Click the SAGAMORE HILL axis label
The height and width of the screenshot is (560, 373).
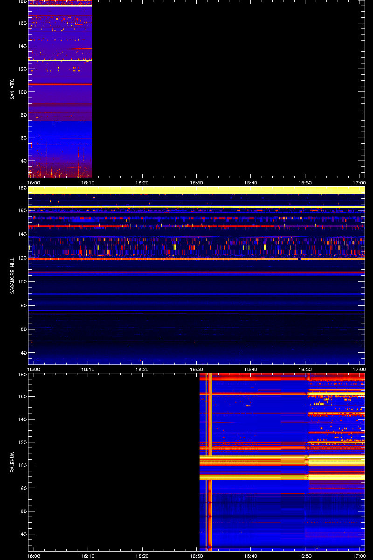[x=12, y=275]
